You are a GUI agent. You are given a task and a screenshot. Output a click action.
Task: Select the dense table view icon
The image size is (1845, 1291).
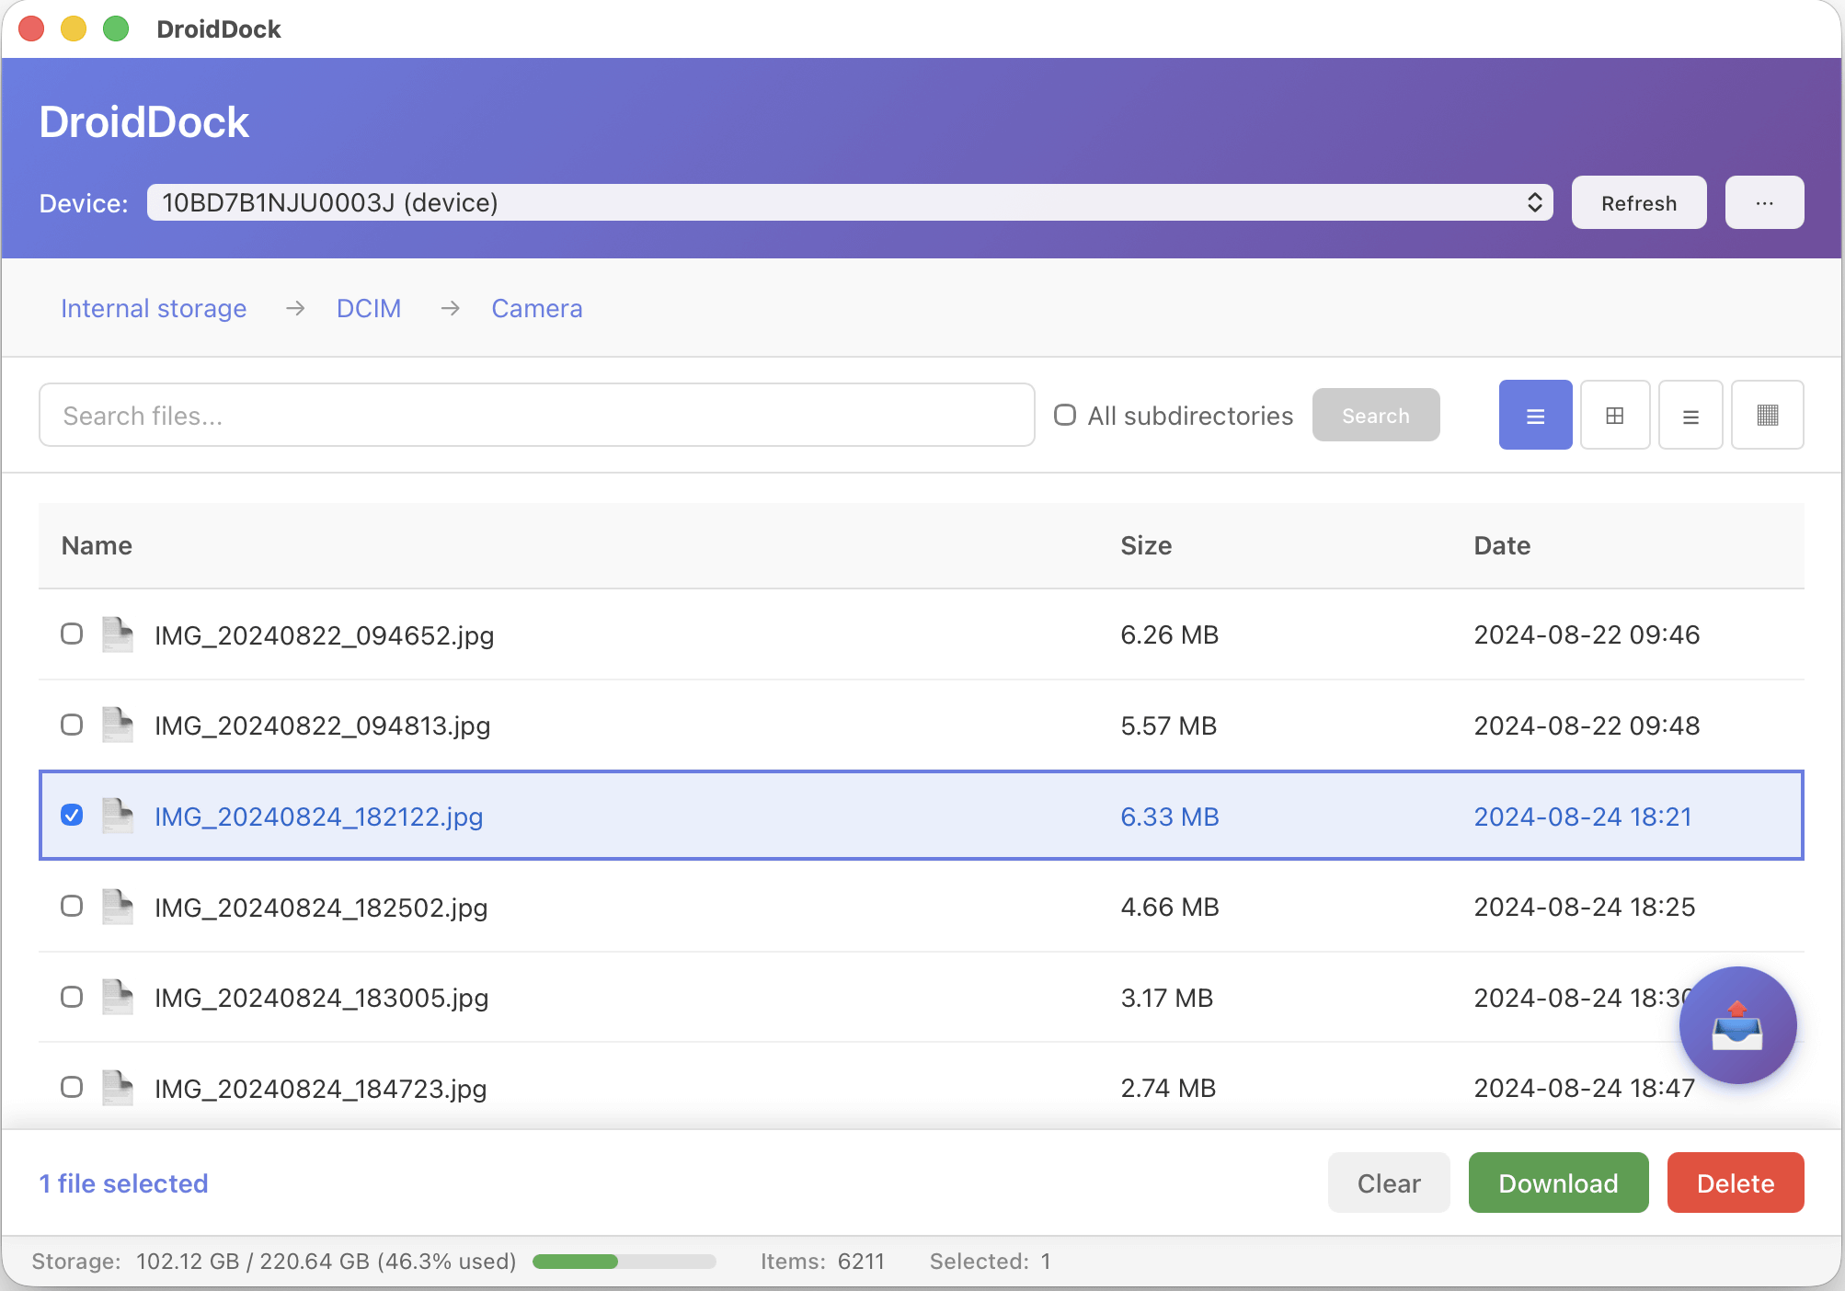tap(1767, 416)
